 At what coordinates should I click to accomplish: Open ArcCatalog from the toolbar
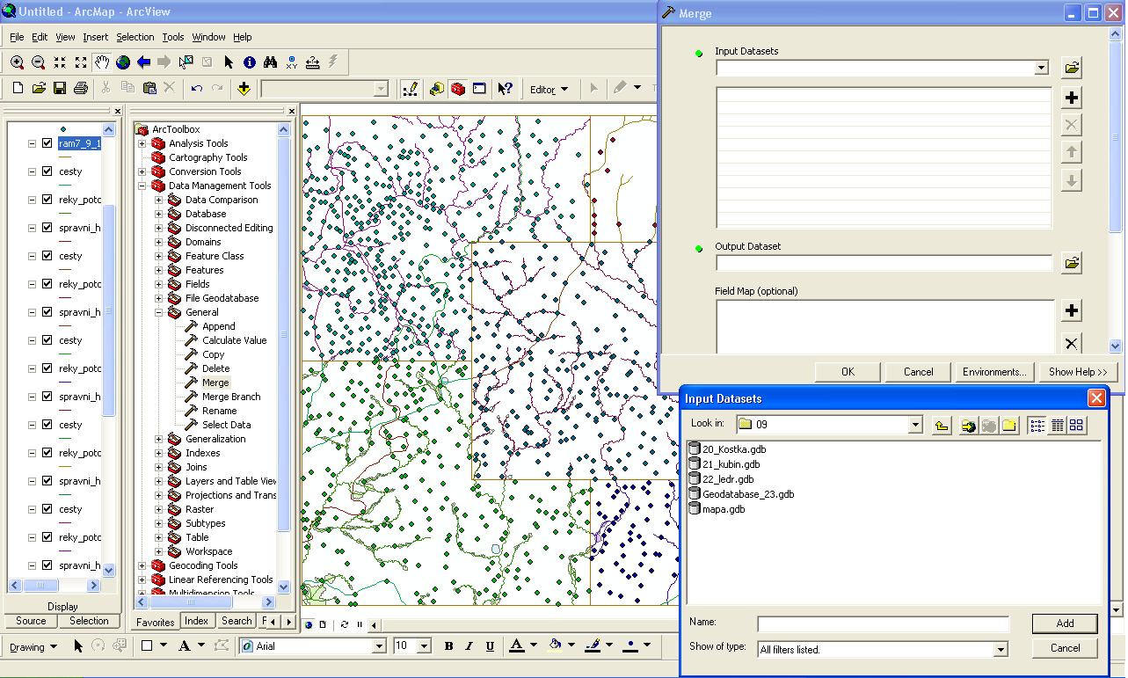pos(437,89)
